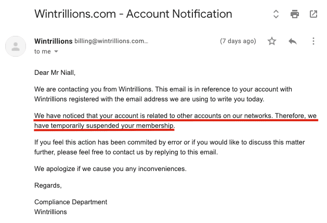Open the three-dot more options menu
327x223 pixels.
point(313,41)
